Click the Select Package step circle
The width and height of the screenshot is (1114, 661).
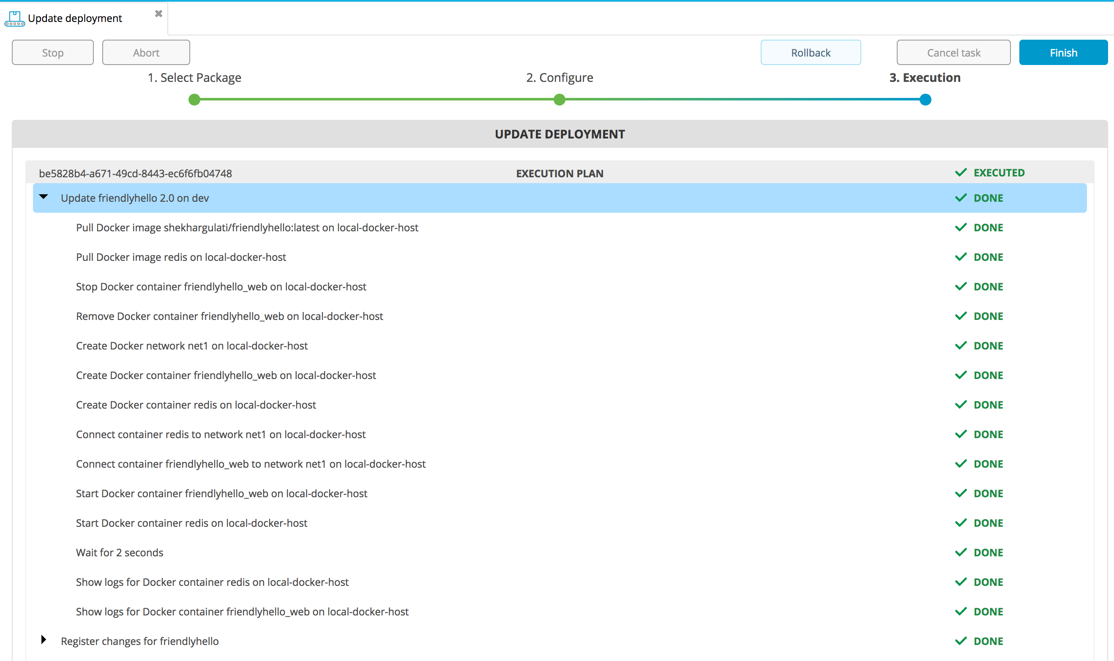coord(194,100)
